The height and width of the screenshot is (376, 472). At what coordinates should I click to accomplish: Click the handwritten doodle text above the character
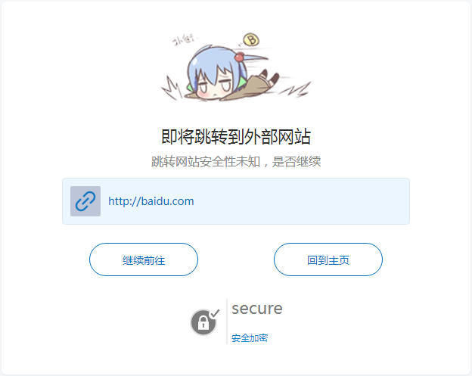pyautogui.click(x=184, y=41)
